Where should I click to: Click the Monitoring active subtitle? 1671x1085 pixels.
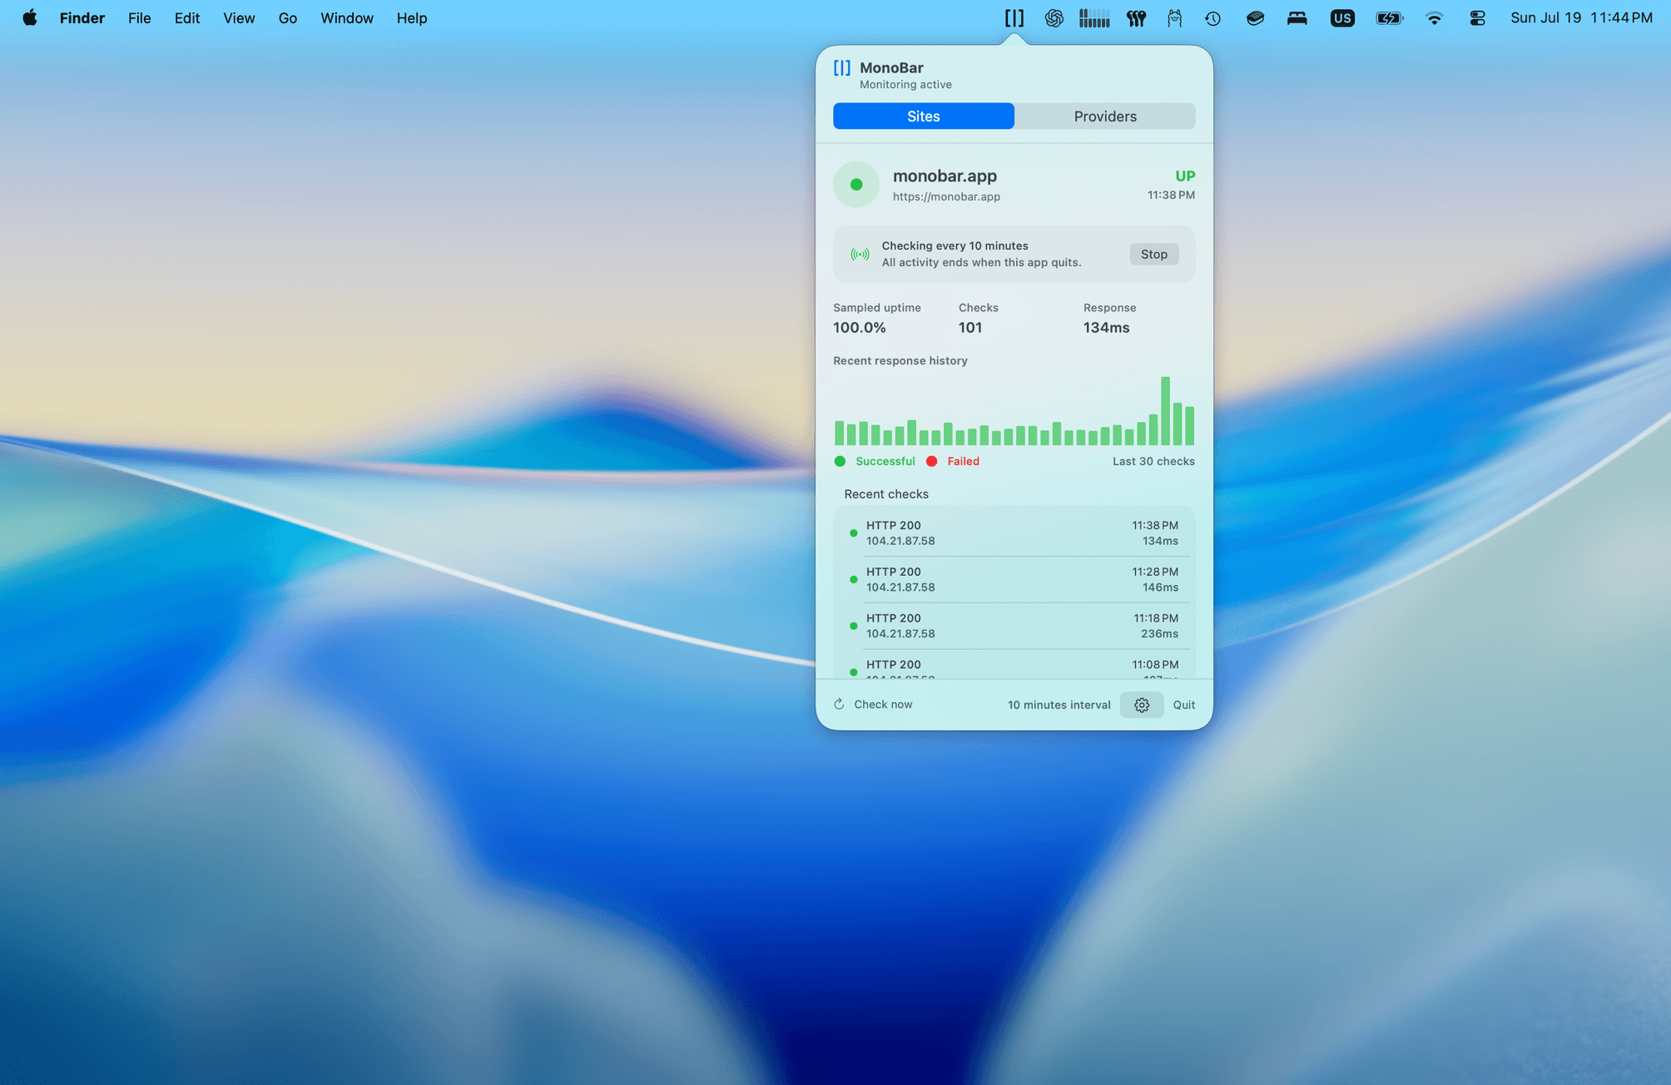905,85
